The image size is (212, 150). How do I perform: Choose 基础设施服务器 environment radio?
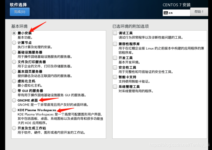(x=14, y=52)
